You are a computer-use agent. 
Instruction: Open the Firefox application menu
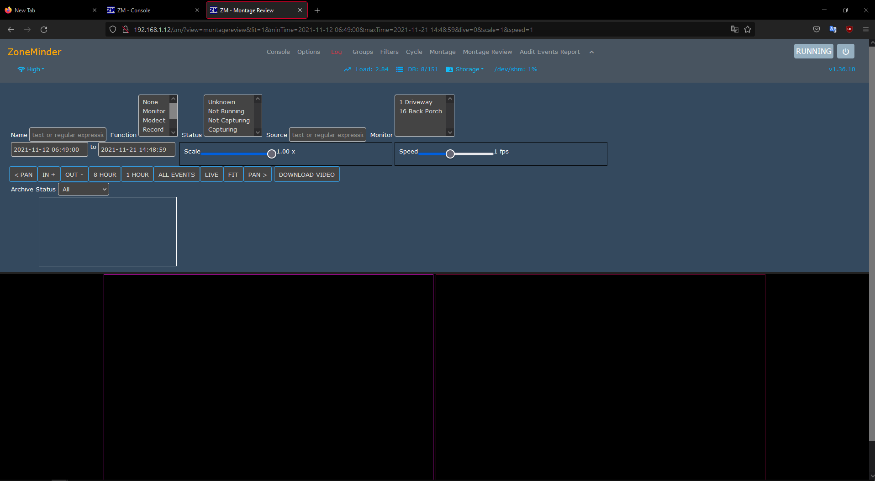tap(865, 30)
